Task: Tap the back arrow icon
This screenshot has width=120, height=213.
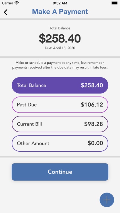Action: (x=6, y=12)
